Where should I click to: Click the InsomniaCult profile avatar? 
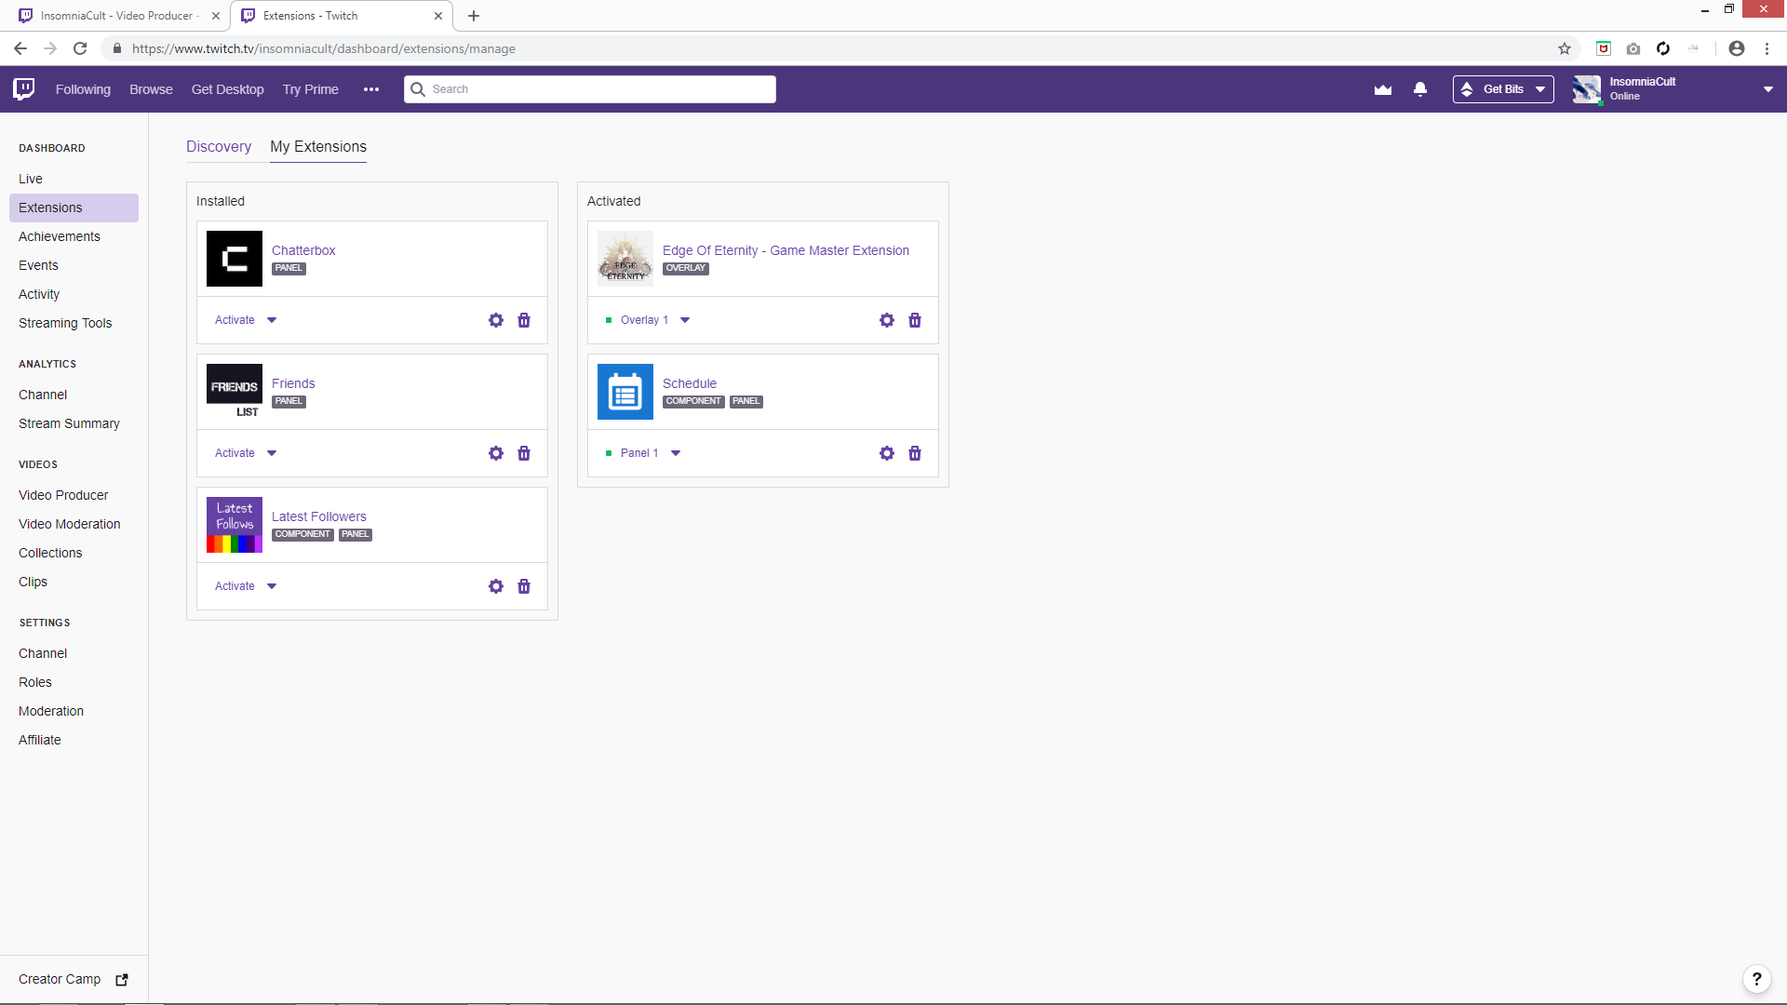point(1587,89)
